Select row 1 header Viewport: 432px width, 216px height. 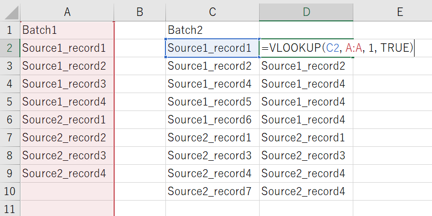(x=10, y=30)
